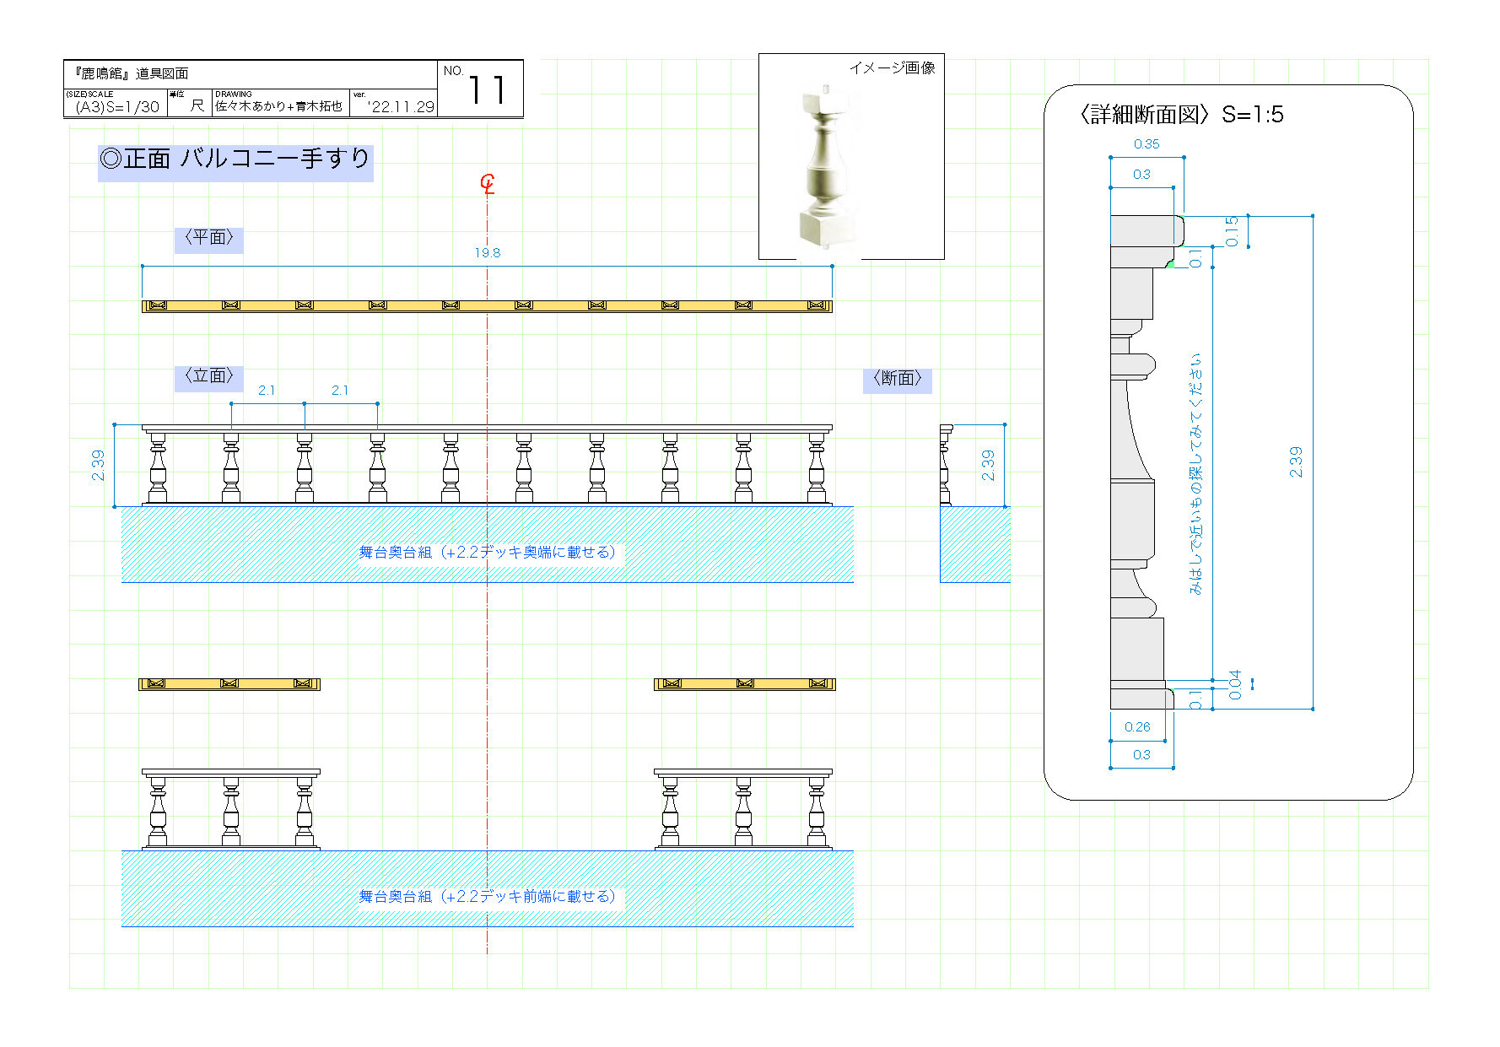Click the イメージ画像 caption text

click(x=892, y=68)
